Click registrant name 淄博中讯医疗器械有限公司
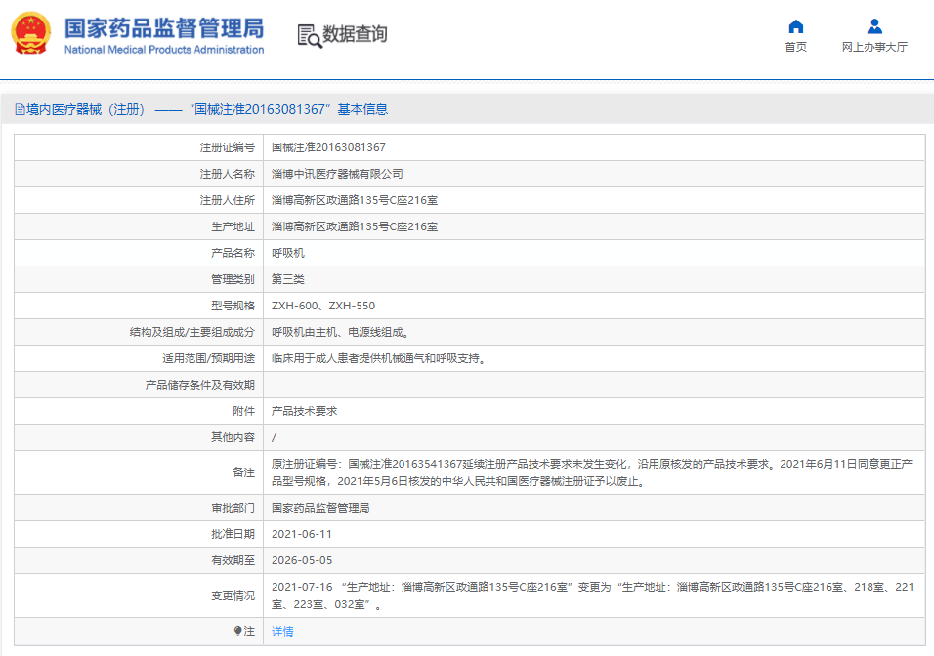 337,174
